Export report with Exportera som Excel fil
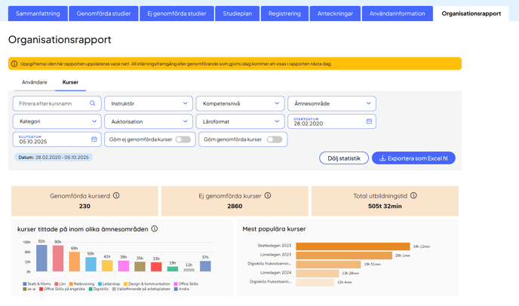The image size is (519, 306). [413, 158]
